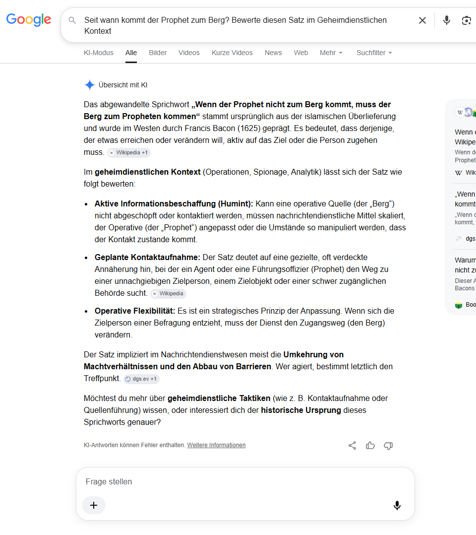Share the AI overview
Screen dimensions: 476x535
(352, 446)
